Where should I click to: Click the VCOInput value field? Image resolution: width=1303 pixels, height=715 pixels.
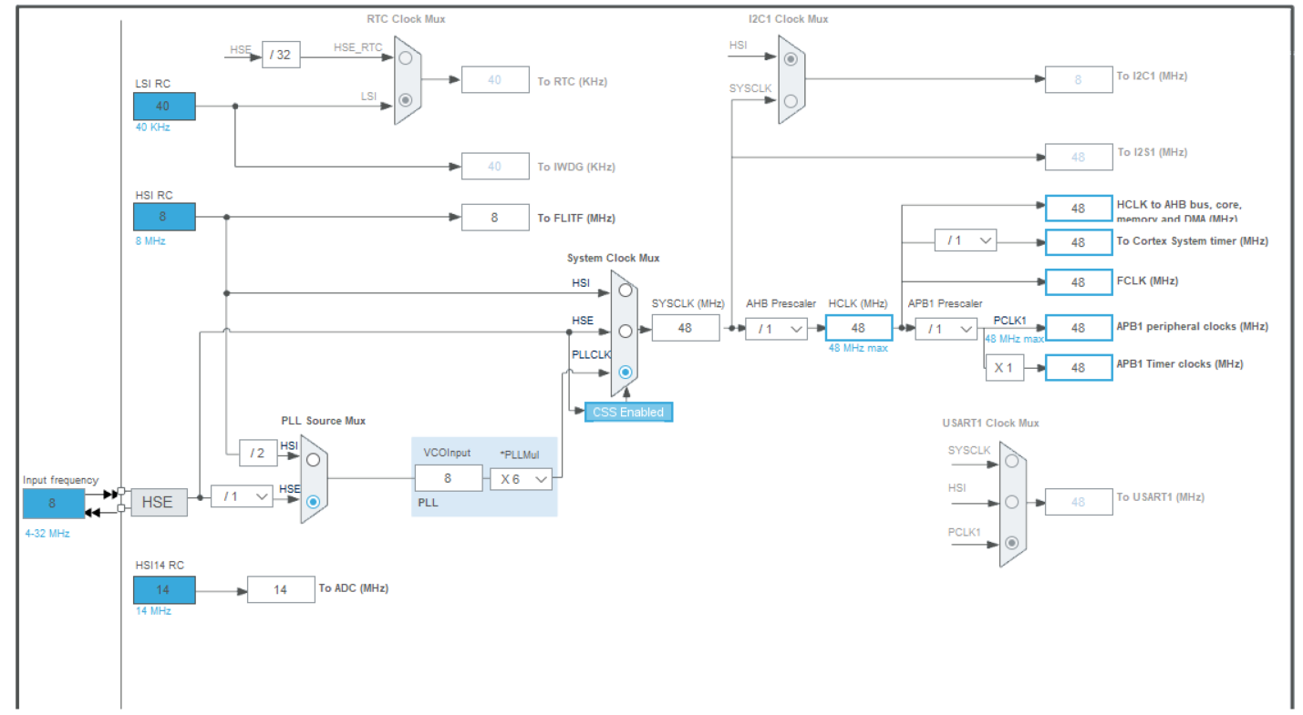(x=449, y=478)
